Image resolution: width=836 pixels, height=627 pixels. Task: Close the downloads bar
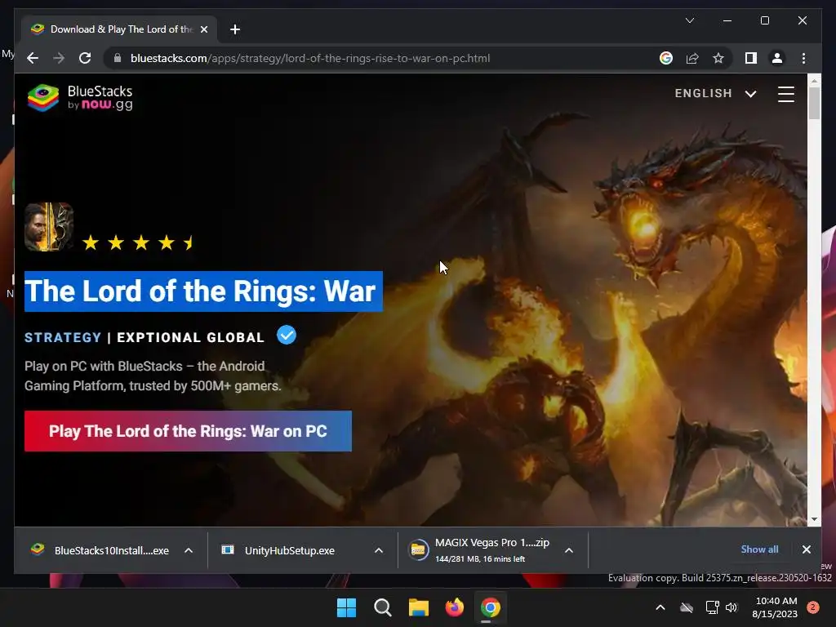806,549
